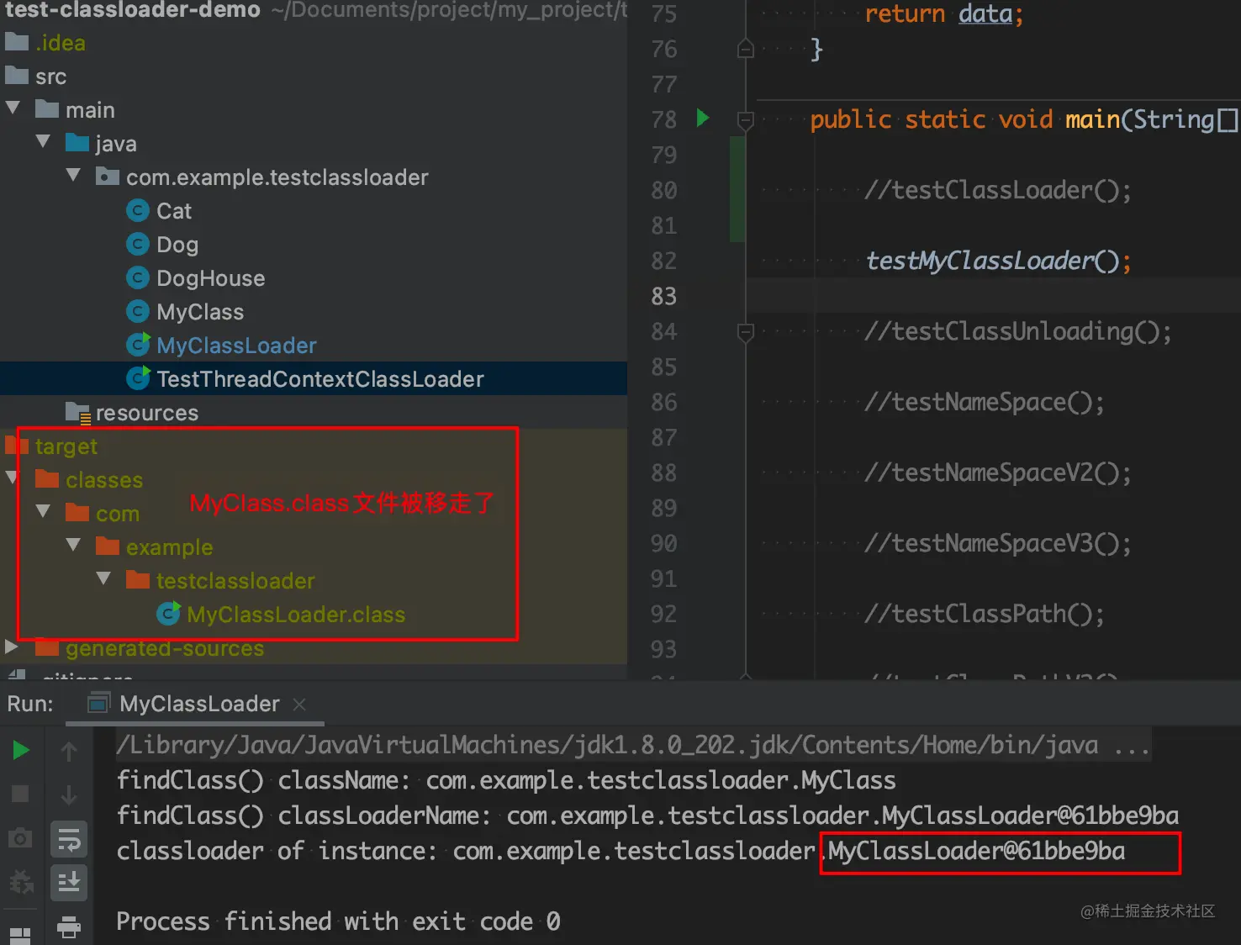Click the commented //testNameSpaceV3(); line
This screenshot has width=1241, height=945.
click(x=998, y=543)
